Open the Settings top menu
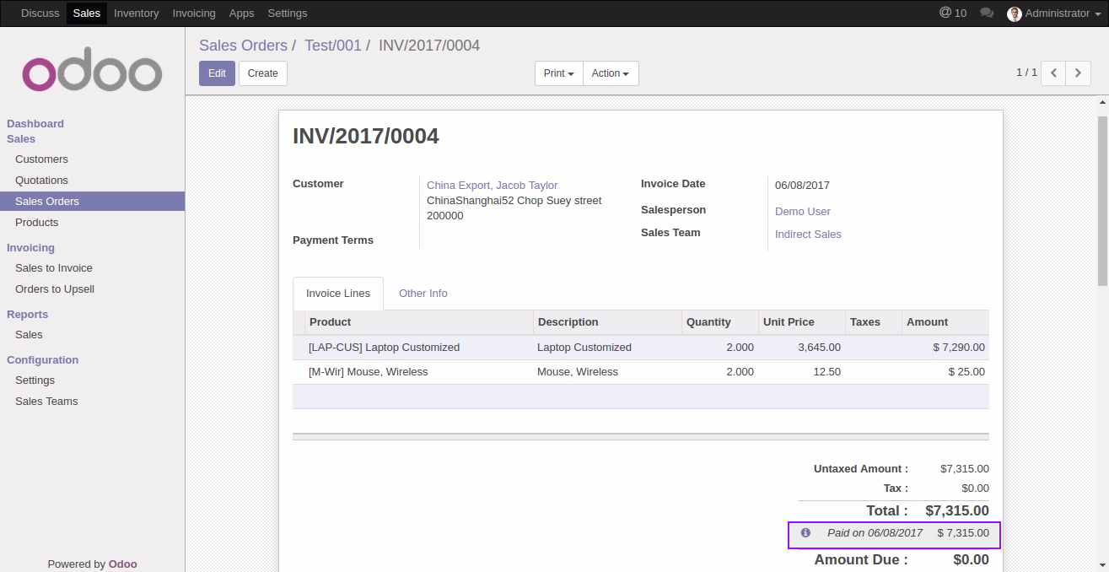The image size is (1109, 572). click(288, 13)
